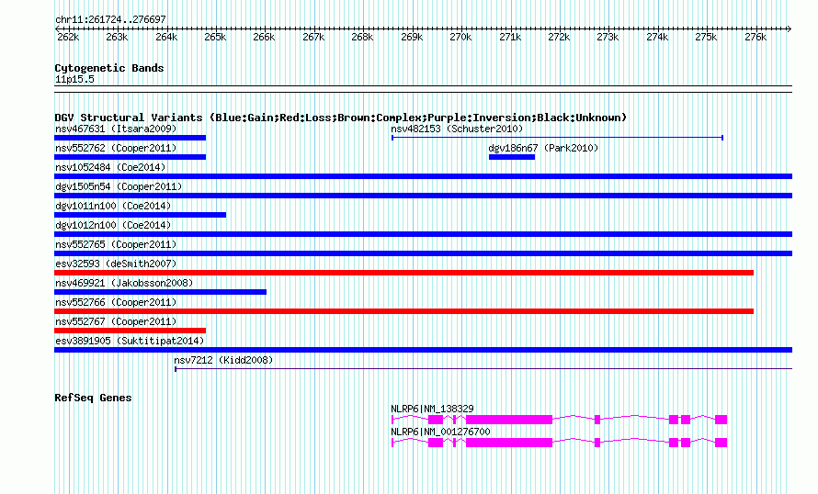Click the Cytogenetic Bands track title
818x494 pixels.
tap(109, 68)
